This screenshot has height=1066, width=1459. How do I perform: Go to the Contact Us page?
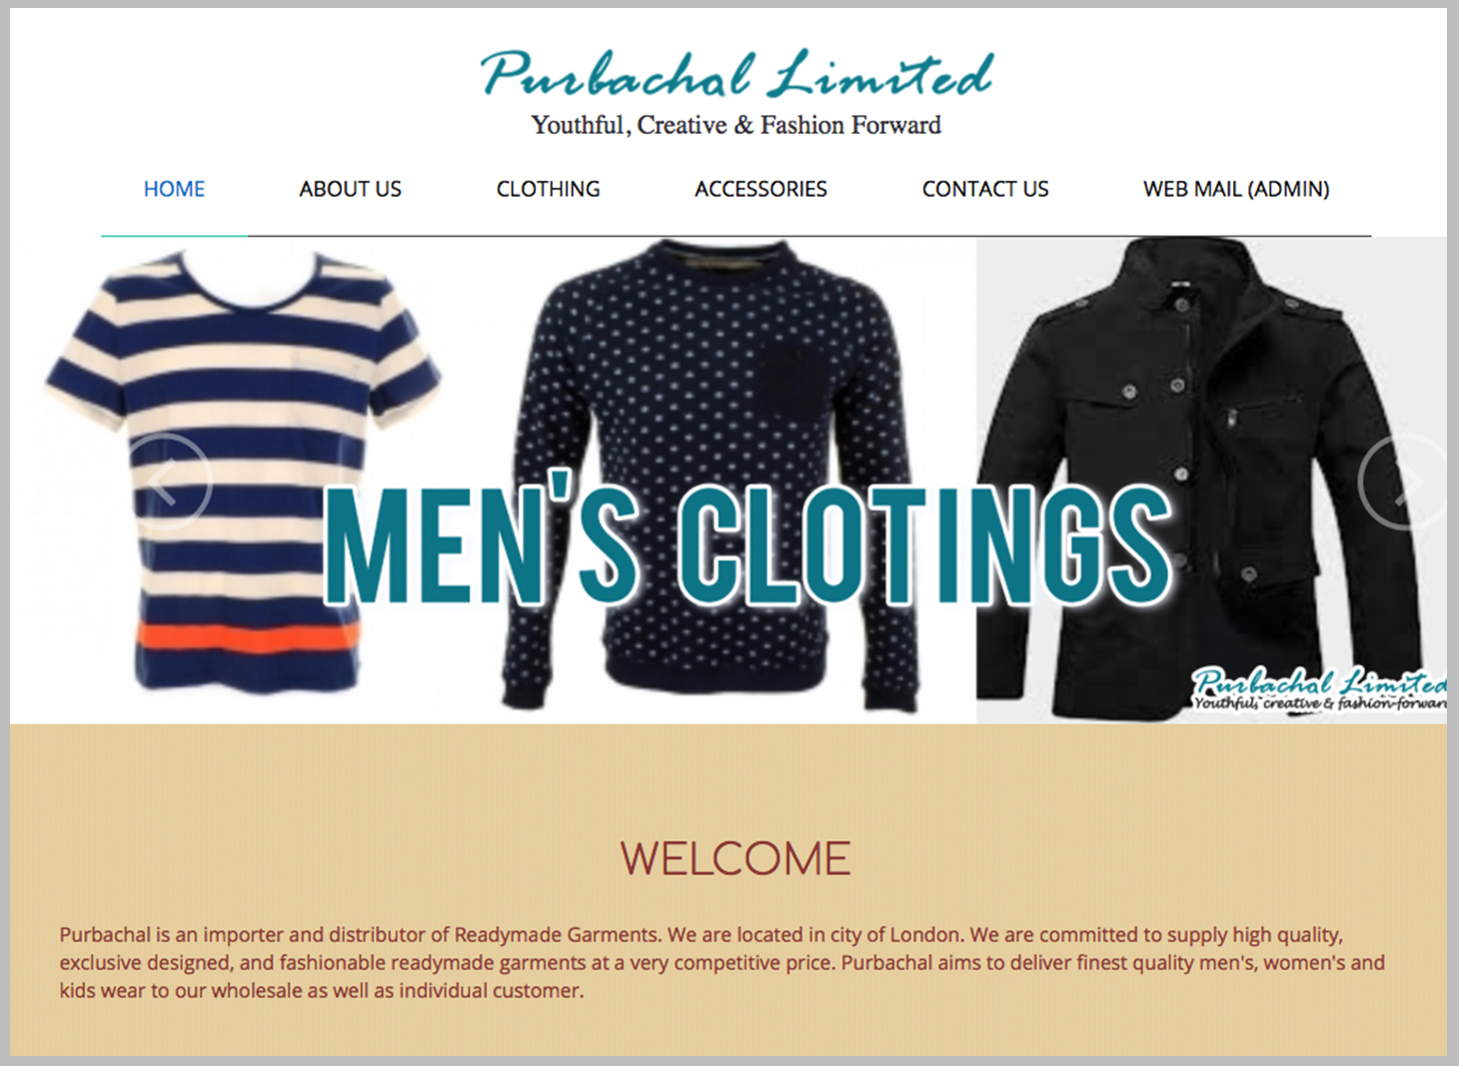(984, 189)
